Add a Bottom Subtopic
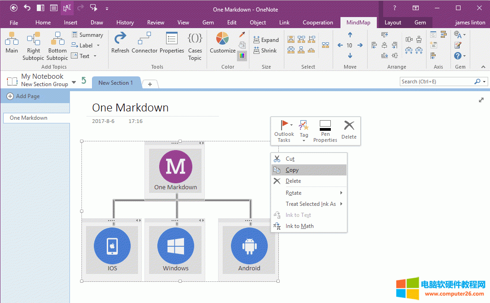The height and width of the screenshot is (303, 490). [x=57, y=44]
